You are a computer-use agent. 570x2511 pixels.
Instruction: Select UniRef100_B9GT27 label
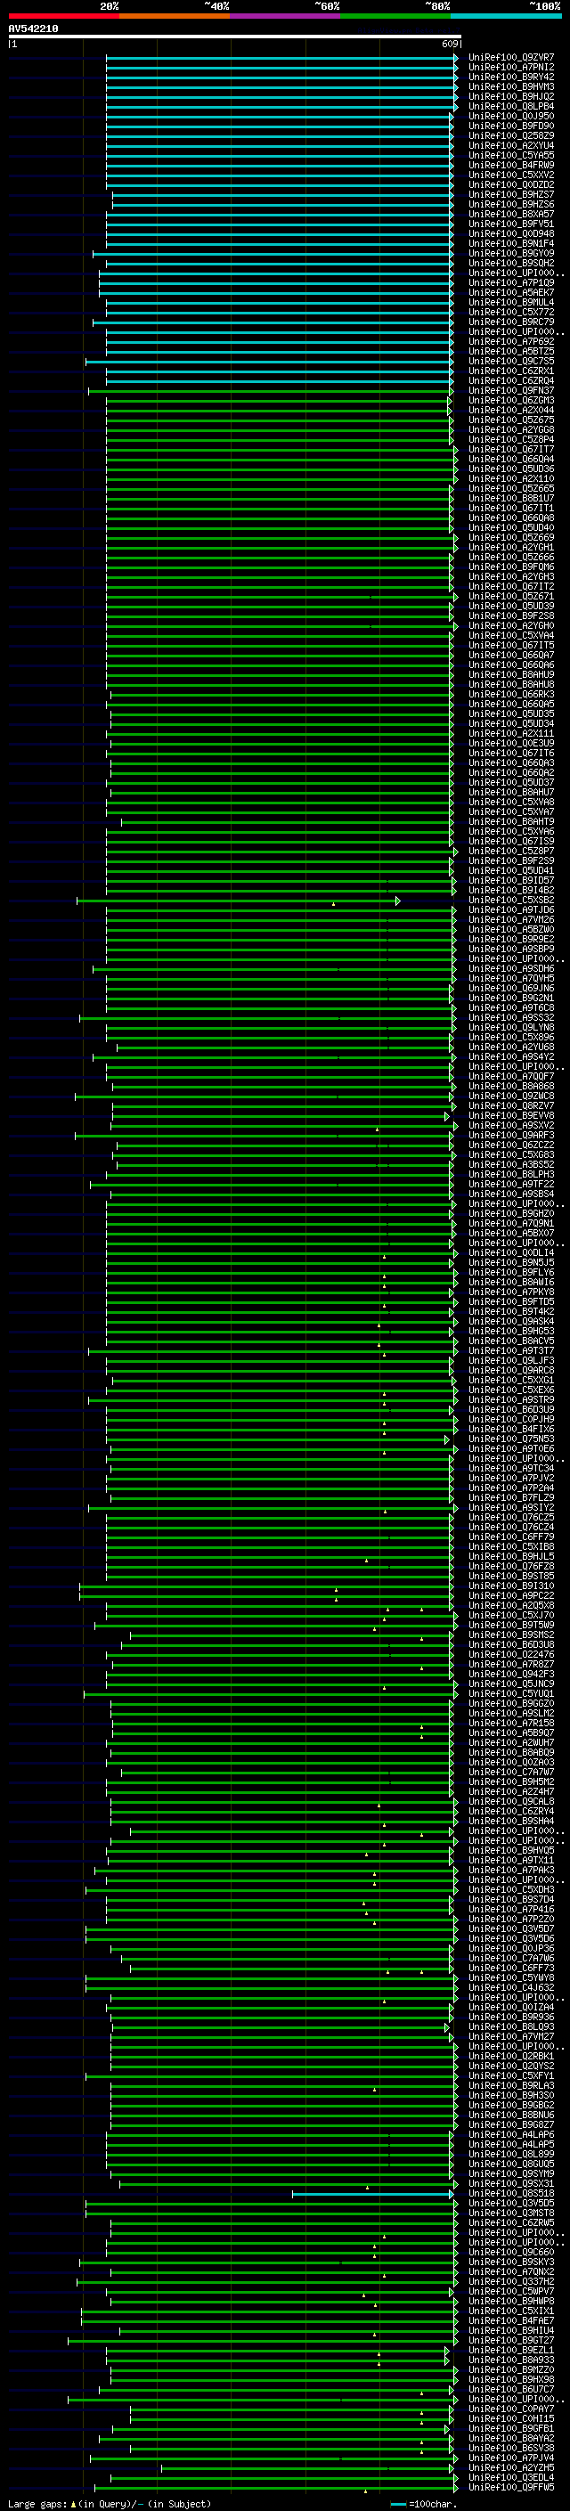click(x=511, y=2340)
